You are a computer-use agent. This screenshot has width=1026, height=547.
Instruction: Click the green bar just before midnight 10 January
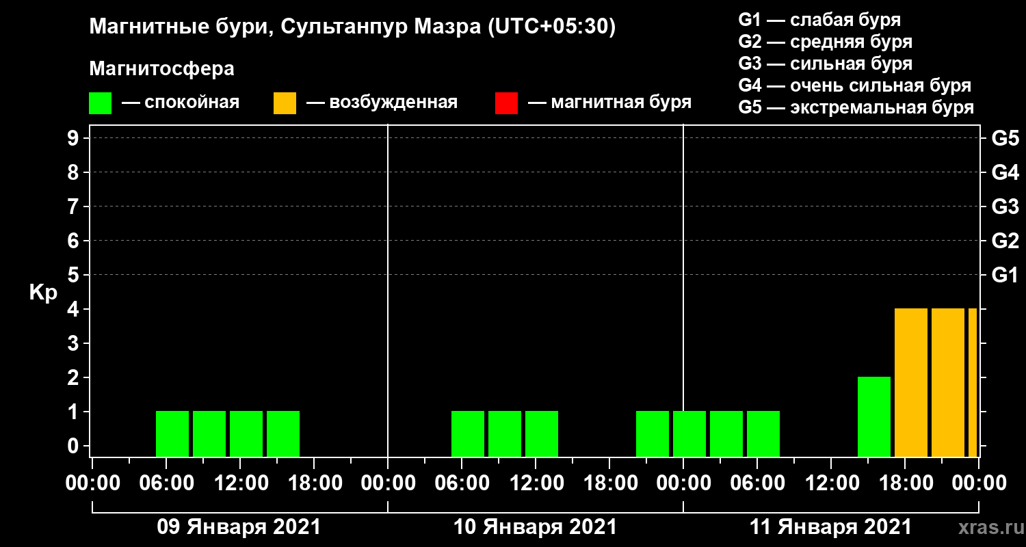(x=653, y=433)
